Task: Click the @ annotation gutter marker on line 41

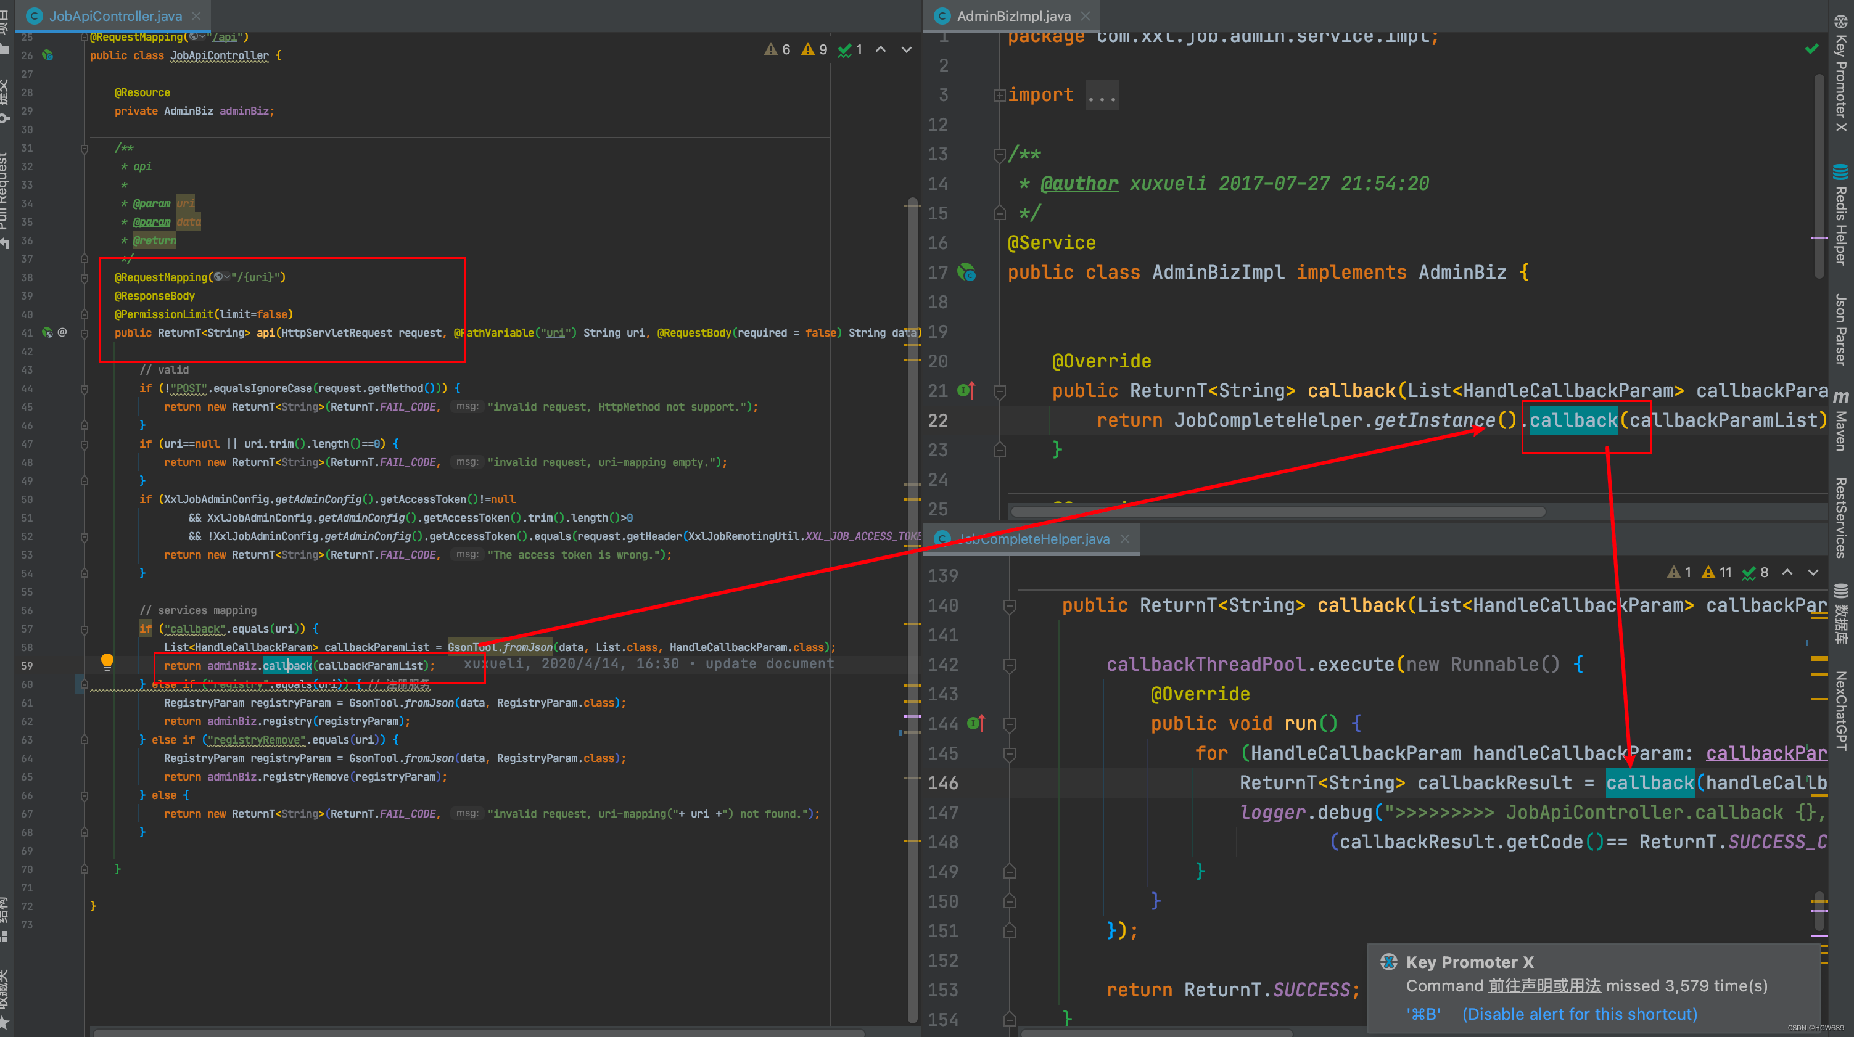Action: coord(63,332)
